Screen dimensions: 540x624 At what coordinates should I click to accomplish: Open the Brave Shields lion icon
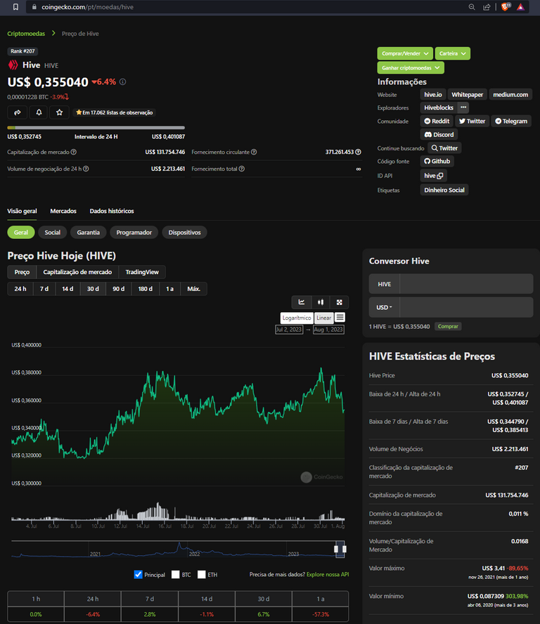pyautogui.click(x=506, y=7)
